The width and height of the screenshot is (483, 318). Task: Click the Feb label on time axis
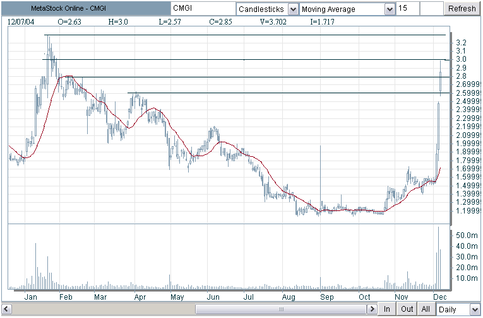click(x=66, y=297)
